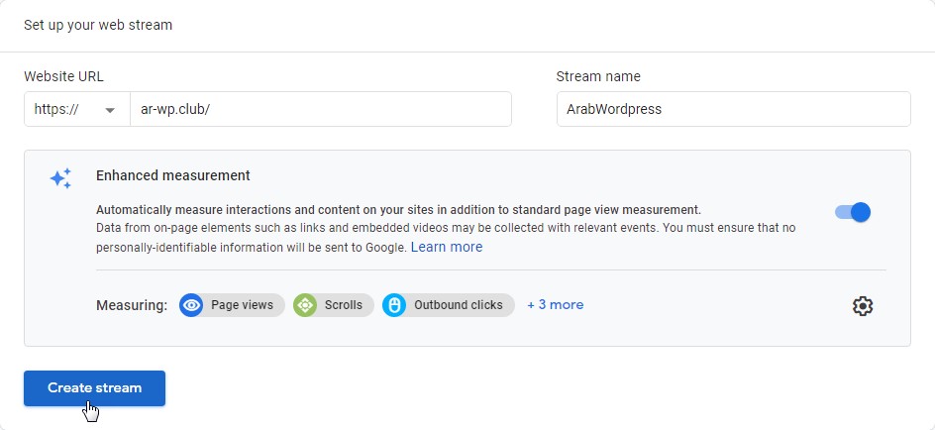Open the https:// protocol dropdown
The height and width of the screenshot is (430, 935).
point(76,110)
